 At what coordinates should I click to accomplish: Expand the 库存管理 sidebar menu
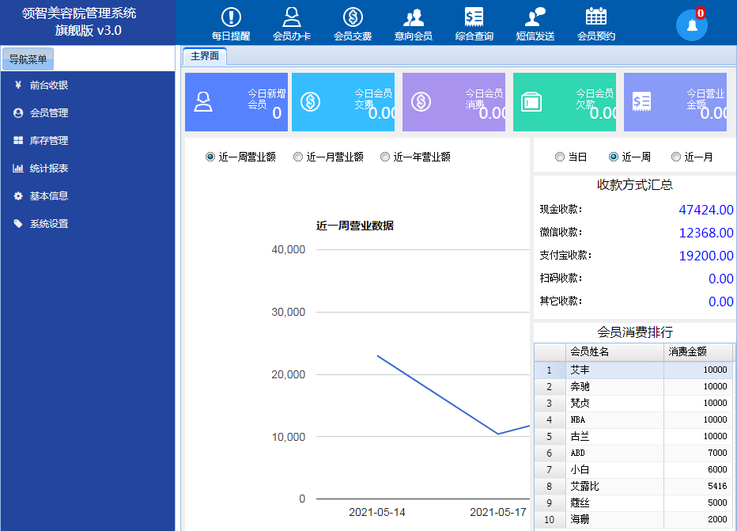click(x=49, y=141)
